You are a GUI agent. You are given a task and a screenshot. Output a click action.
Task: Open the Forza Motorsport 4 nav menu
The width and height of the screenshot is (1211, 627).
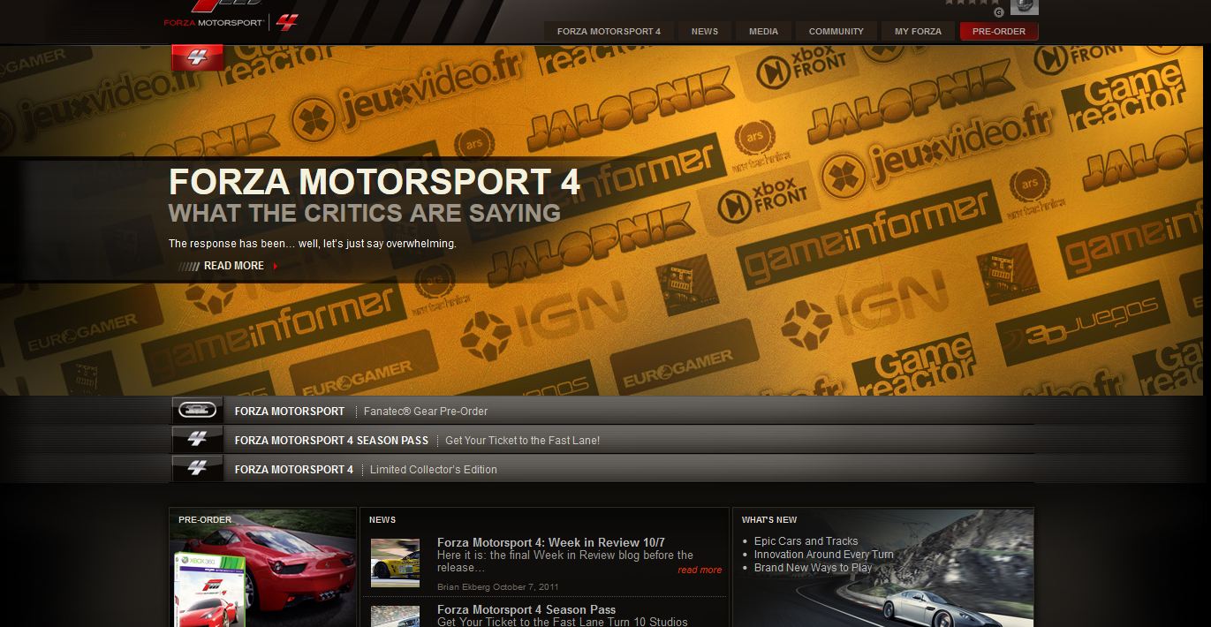tap(609, 32)
